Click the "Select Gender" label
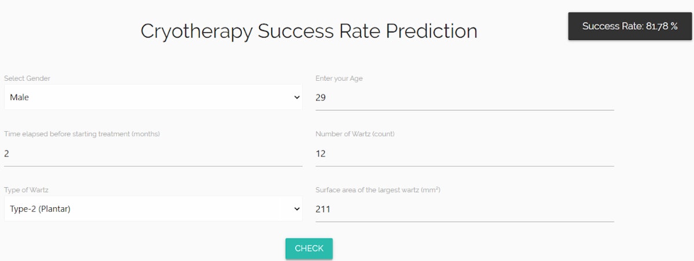Screen dimensions: 694x261 point(31,79)
